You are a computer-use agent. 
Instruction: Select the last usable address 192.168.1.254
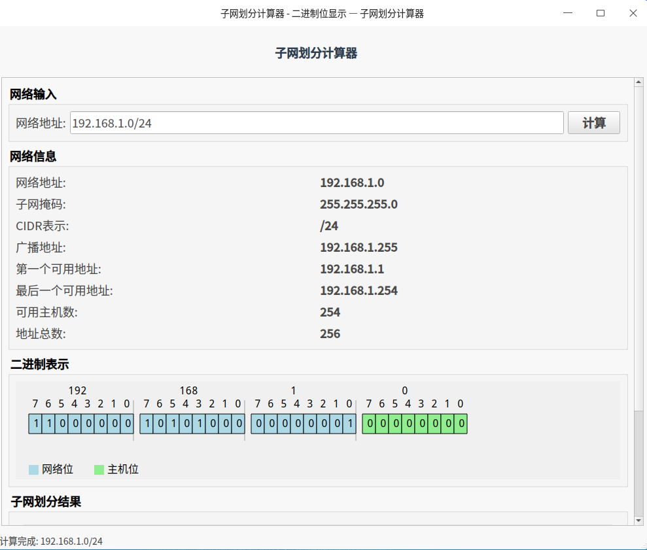pos(358,290)
